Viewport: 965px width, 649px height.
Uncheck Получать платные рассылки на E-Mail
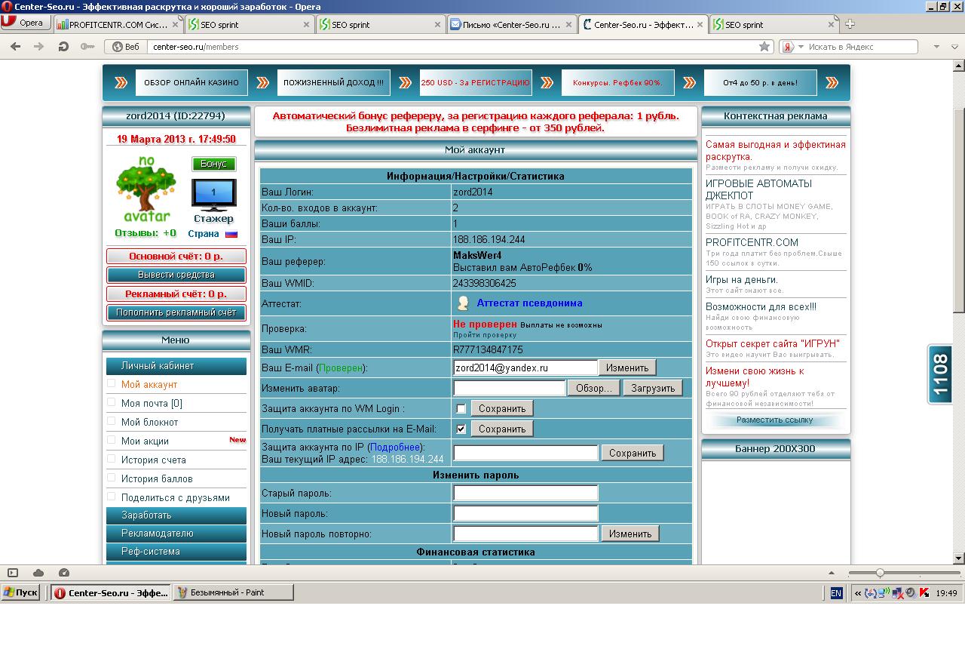461,429
